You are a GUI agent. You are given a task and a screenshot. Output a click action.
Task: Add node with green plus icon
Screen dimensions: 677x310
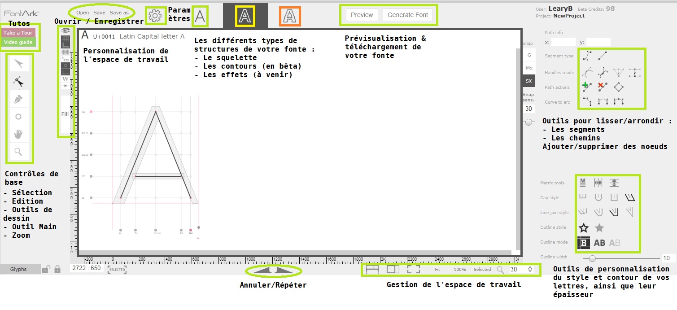587,87
